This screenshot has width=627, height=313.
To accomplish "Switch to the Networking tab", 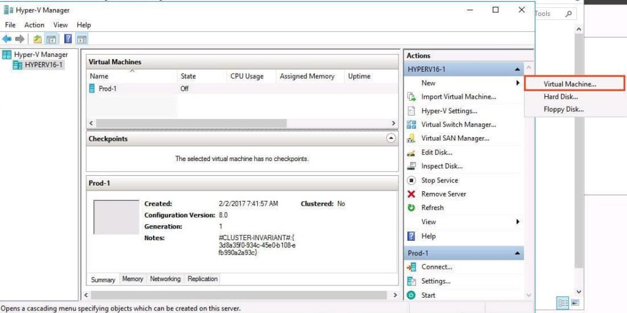I will [165, 279].
